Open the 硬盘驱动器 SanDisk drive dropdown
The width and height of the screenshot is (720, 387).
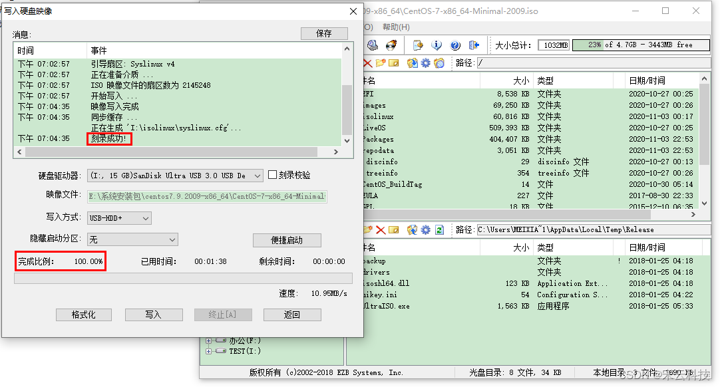click(x=175, y=176)
